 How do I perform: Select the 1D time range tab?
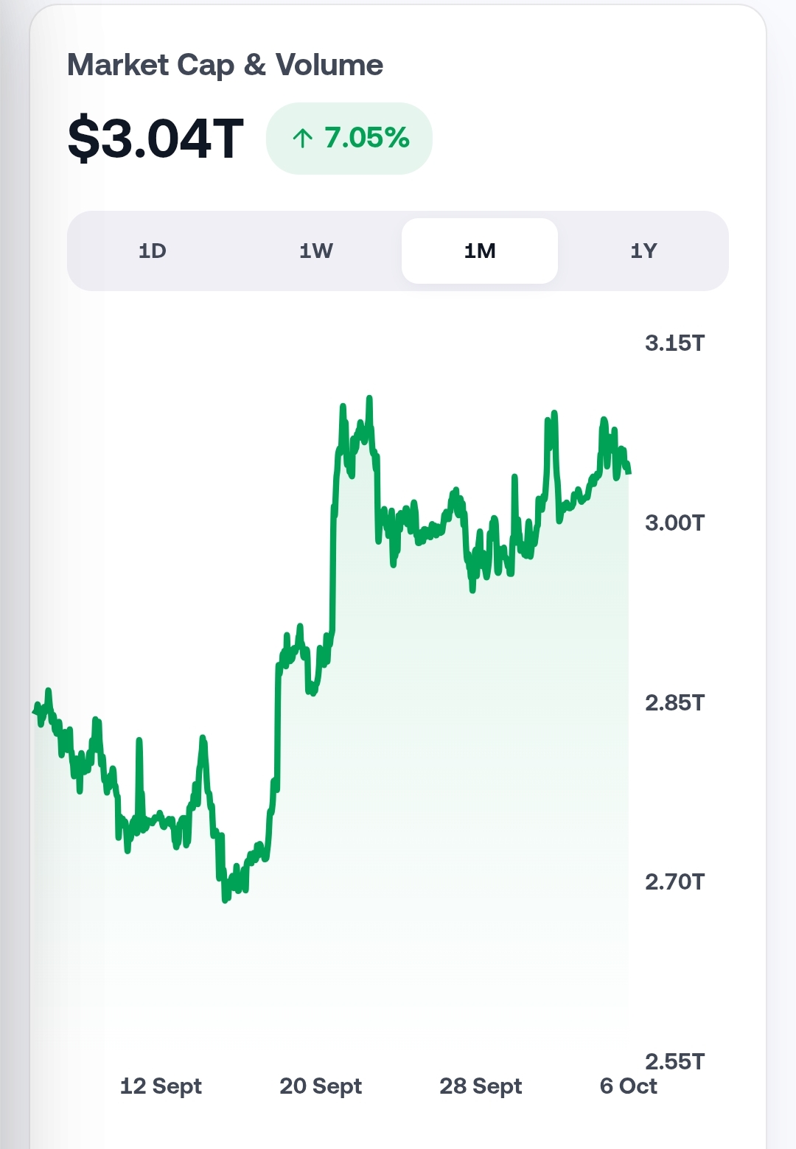[x=153, y=251]
